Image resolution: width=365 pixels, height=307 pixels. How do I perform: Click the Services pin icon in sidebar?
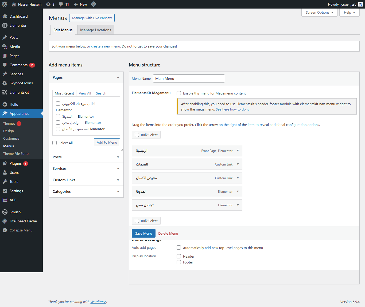[5, 74]
